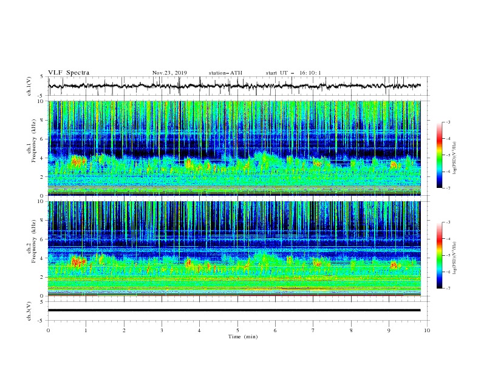Click the 'Time (min)' axis label
The width and height of the screenshot is (481, 371).
(243, 336)
